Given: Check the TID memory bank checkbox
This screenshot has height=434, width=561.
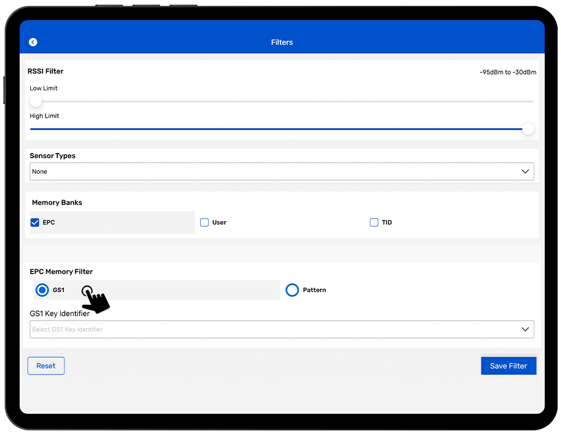Looking at the screenshot, I should click(x=374, y=223).
